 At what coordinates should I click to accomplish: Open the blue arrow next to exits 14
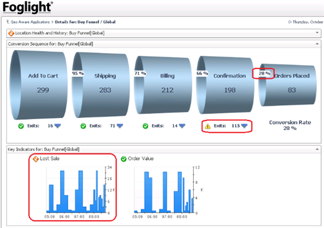pyautogui.click(x=182, y=126)
